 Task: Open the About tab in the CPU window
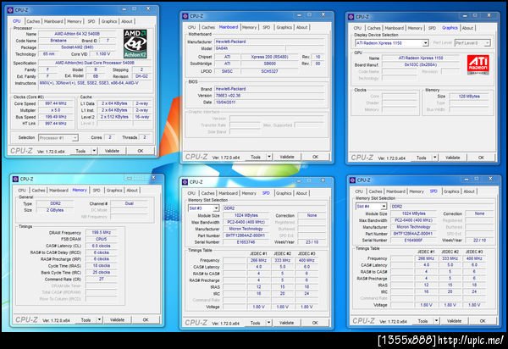pos(127,21)
